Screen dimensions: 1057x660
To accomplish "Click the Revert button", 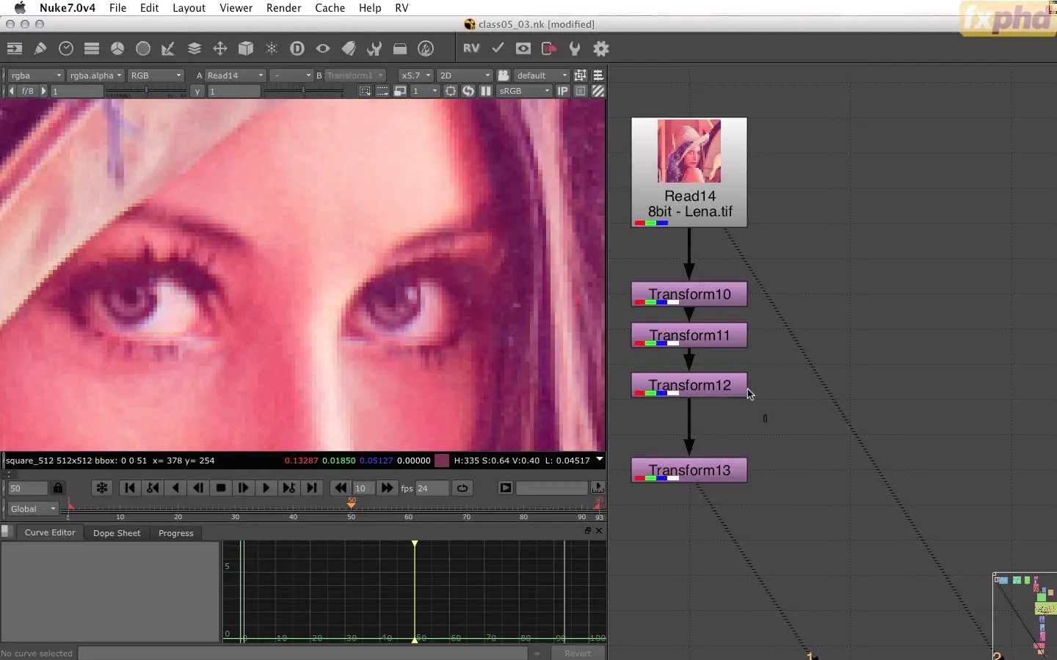I will point(578,653).
